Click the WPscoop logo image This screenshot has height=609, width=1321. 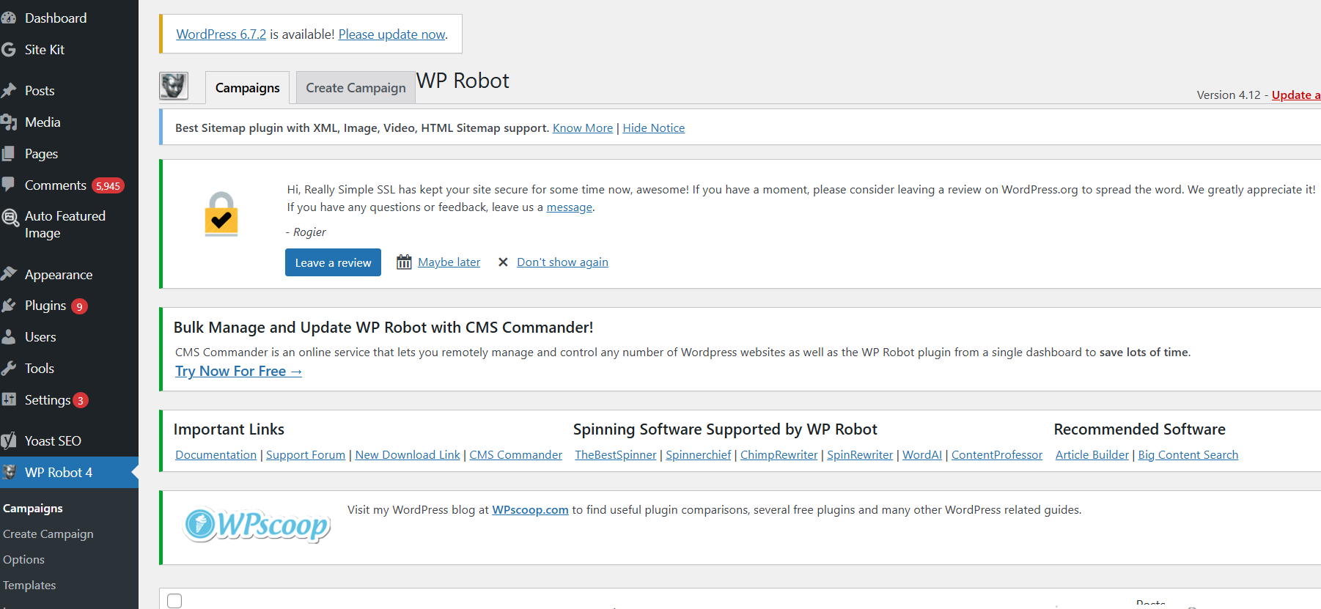point(257,525)
